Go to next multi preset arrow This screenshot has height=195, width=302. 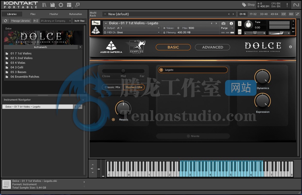click(233, 14)
